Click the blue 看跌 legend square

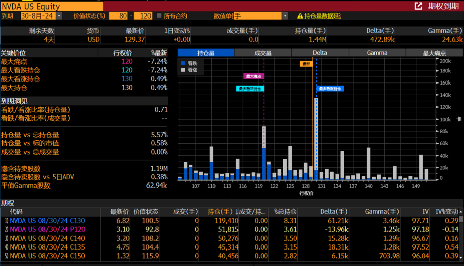point(183,63)
